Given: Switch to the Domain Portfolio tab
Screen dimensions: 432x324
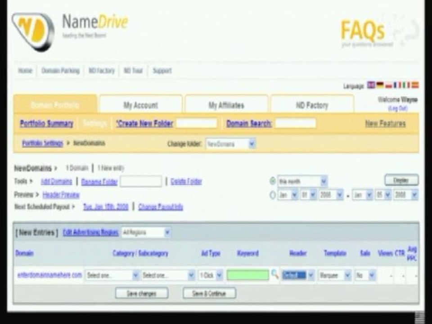Looking at the screenshot, I should click(55, 105).
